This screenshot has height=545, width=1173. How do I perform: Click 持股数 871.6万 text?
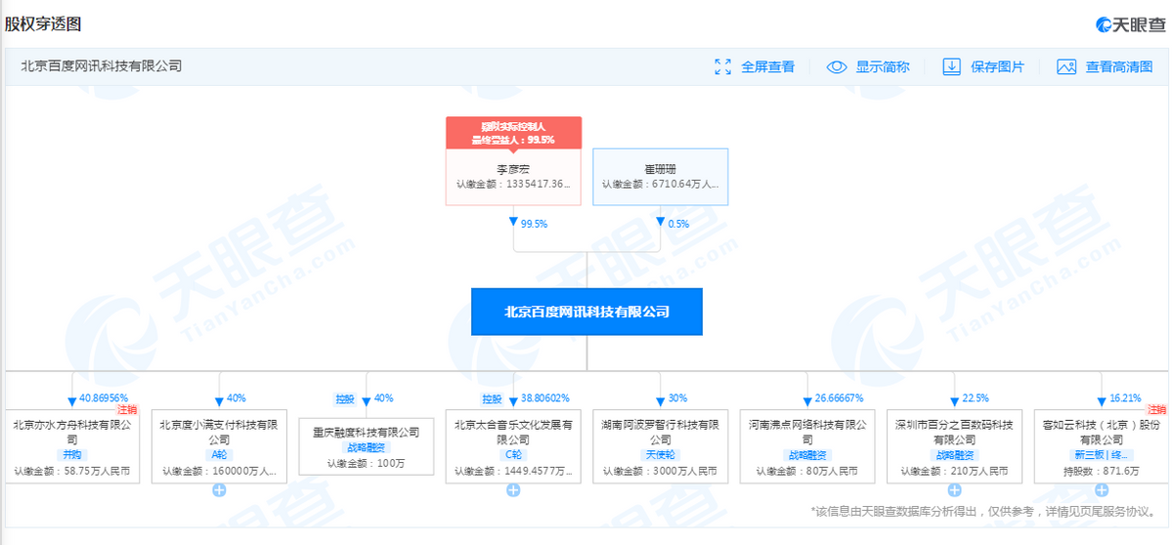[x=1102, y=471]
